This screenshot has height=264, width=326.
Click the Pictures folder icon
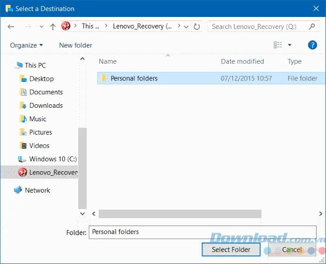(23, 132)
